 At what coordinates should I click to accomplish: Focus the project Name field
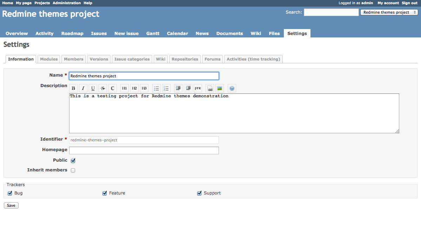pos(144,76)
